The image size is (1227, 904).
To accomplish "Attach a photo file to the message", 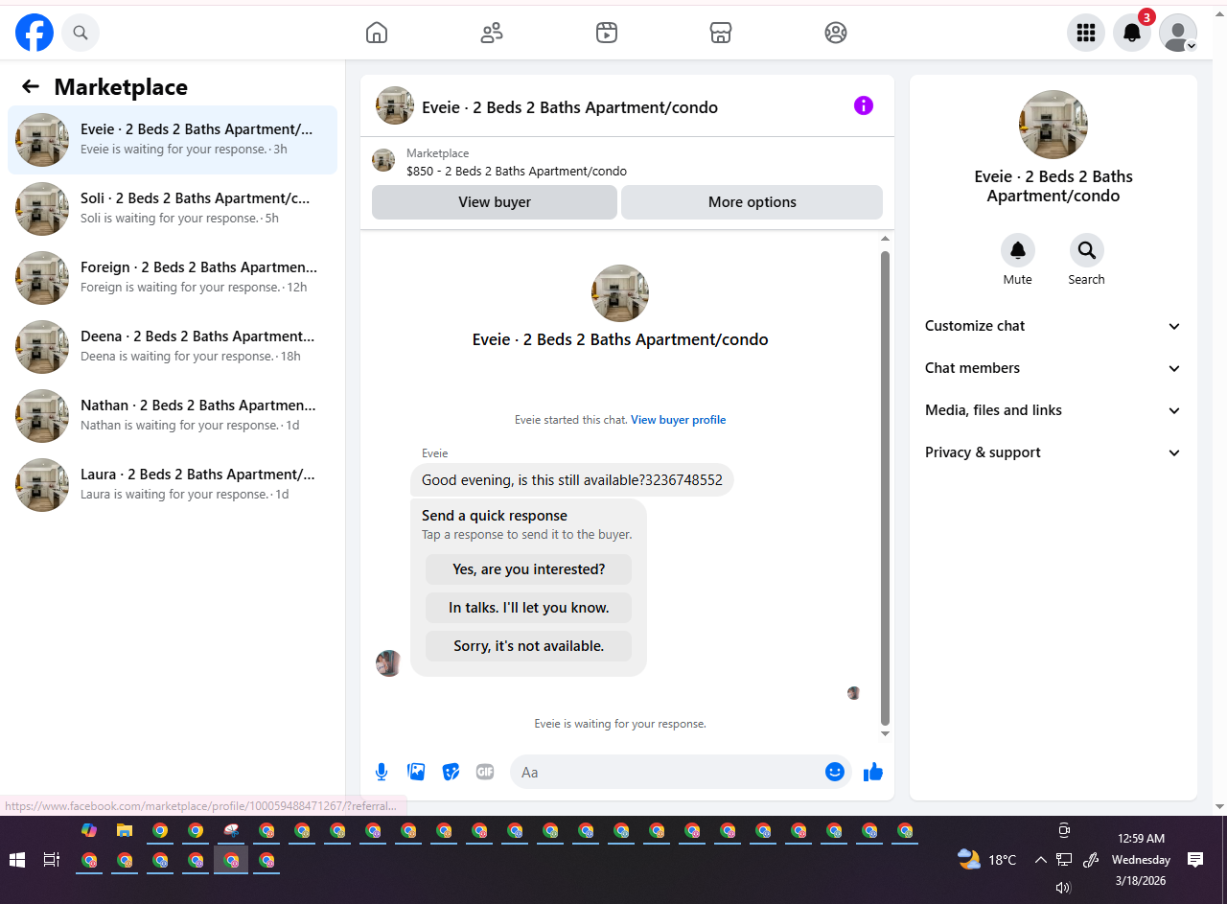I will (x=416, y=772).
